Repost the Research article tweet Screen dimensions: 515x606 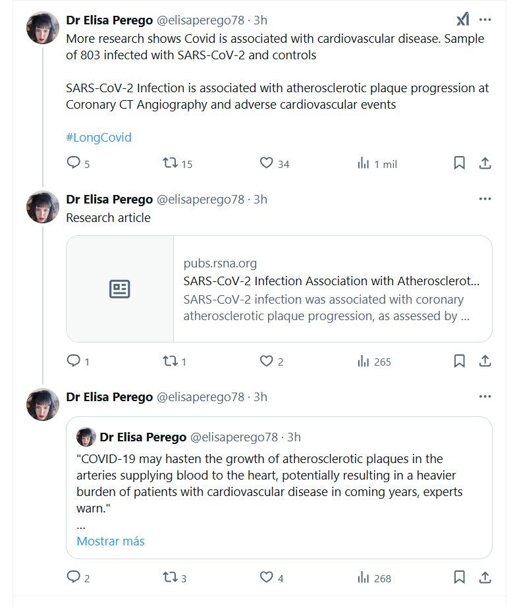tap(170, 360)
